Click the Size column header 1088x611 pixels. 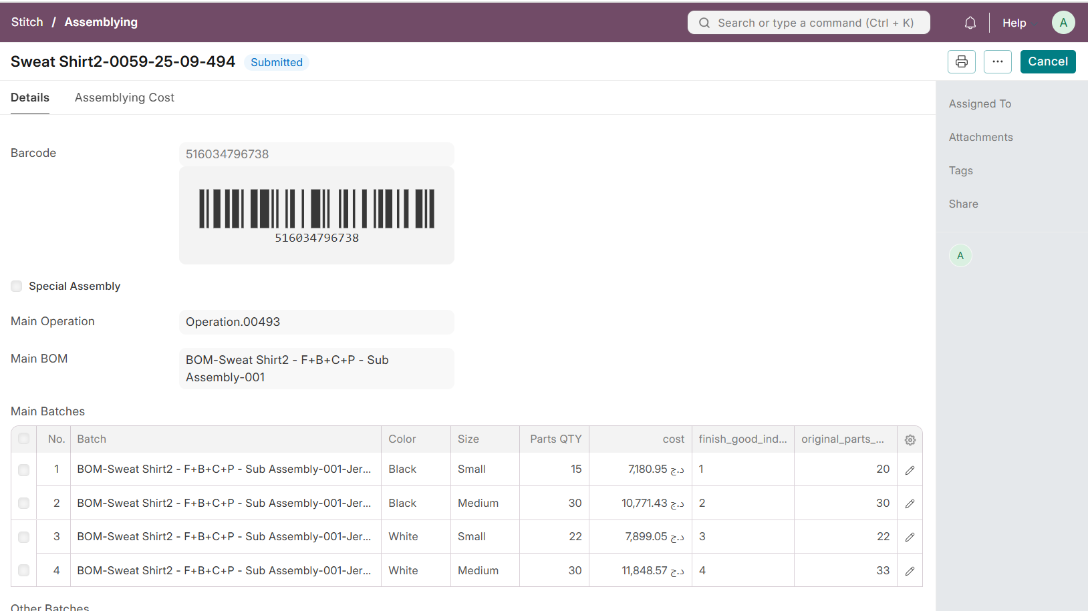[x=485, y=439]
